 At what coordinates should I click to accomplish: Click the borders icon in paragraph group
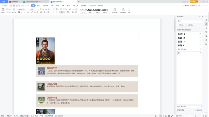[x=76, y=12]
